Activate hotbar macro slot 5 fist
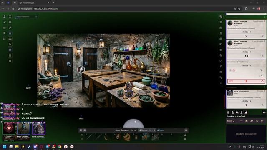 (127, 137)
